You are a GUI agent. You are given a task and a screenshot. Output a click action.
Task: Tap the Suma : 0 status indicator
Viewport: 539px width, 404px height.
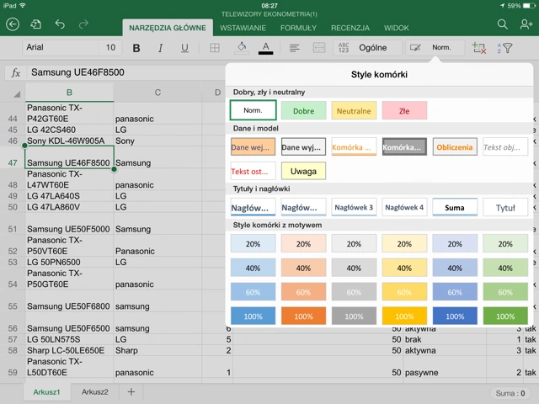[x=510, y=393]
